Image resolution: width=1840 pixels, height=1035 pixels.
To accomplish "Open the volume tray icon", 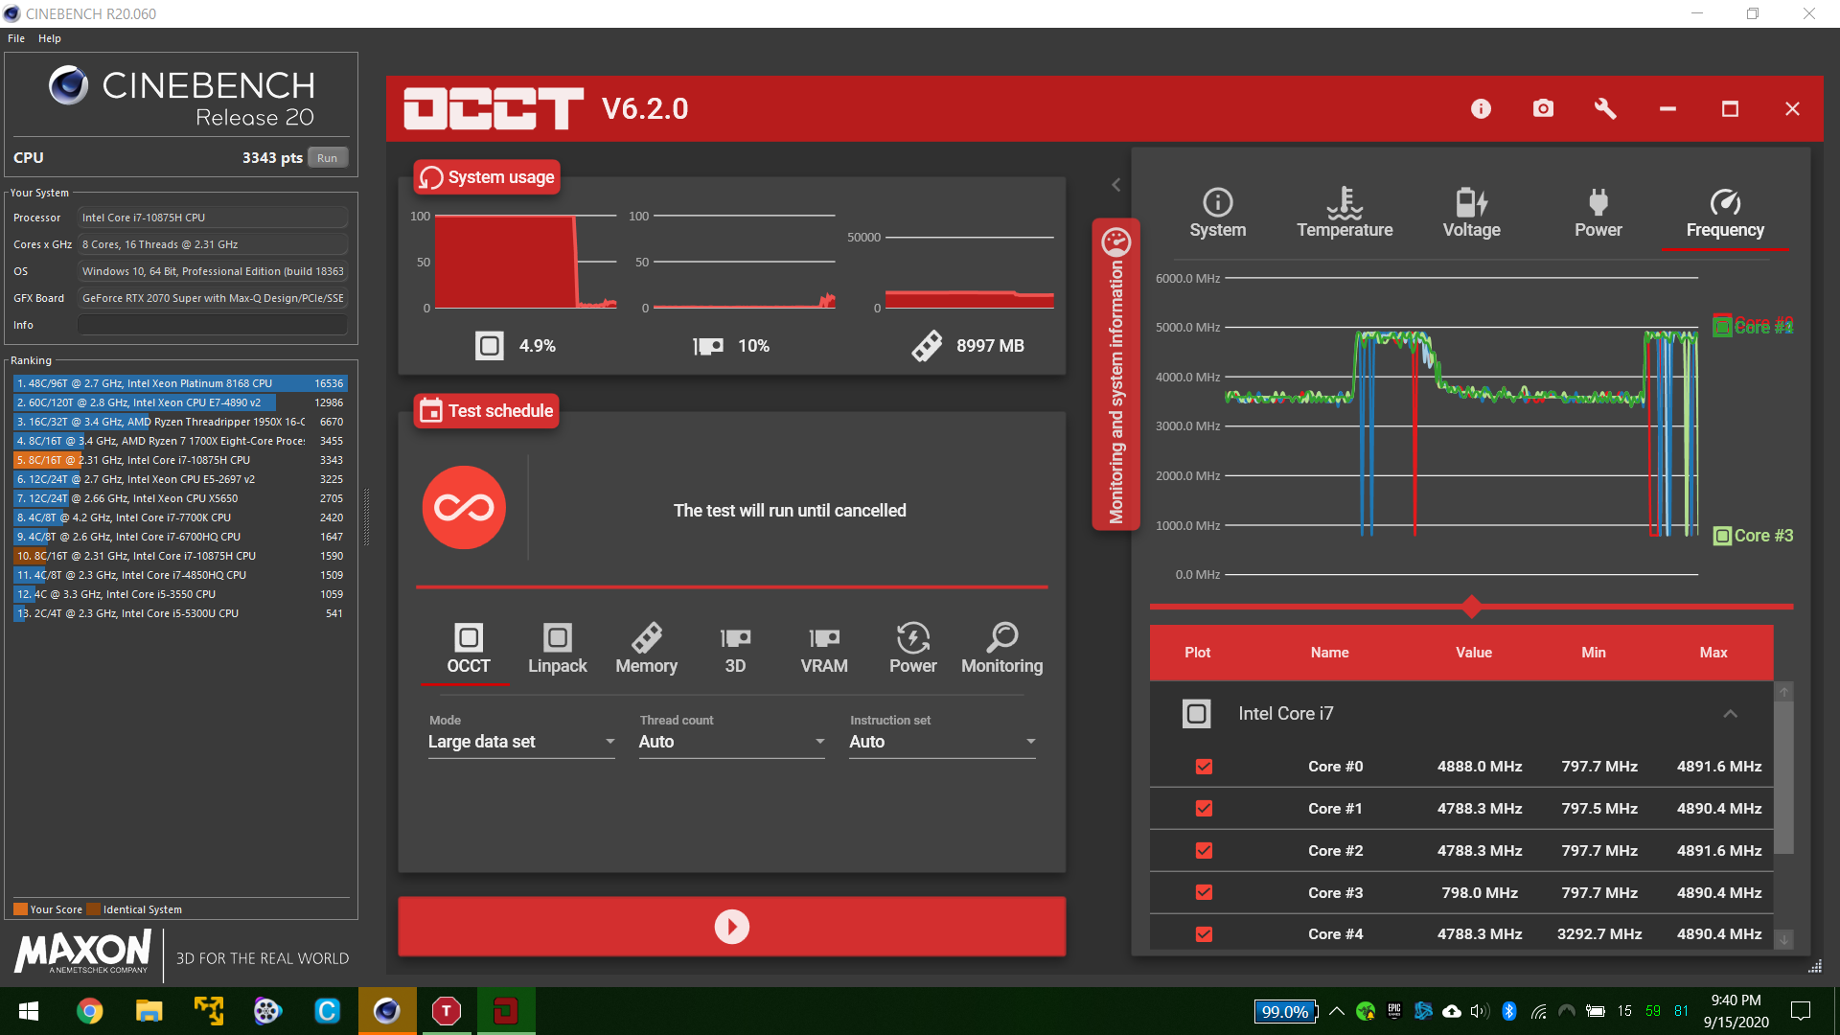I will [1480, 1011].
